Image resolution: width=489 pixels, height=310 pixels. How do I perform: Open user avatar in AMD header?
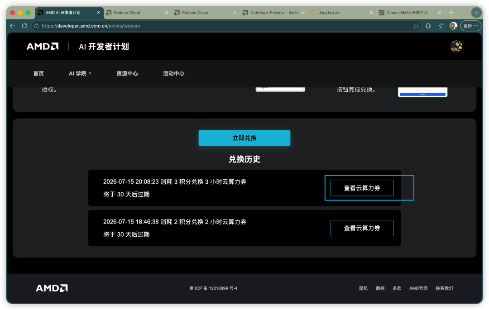[x=456, y=47]
